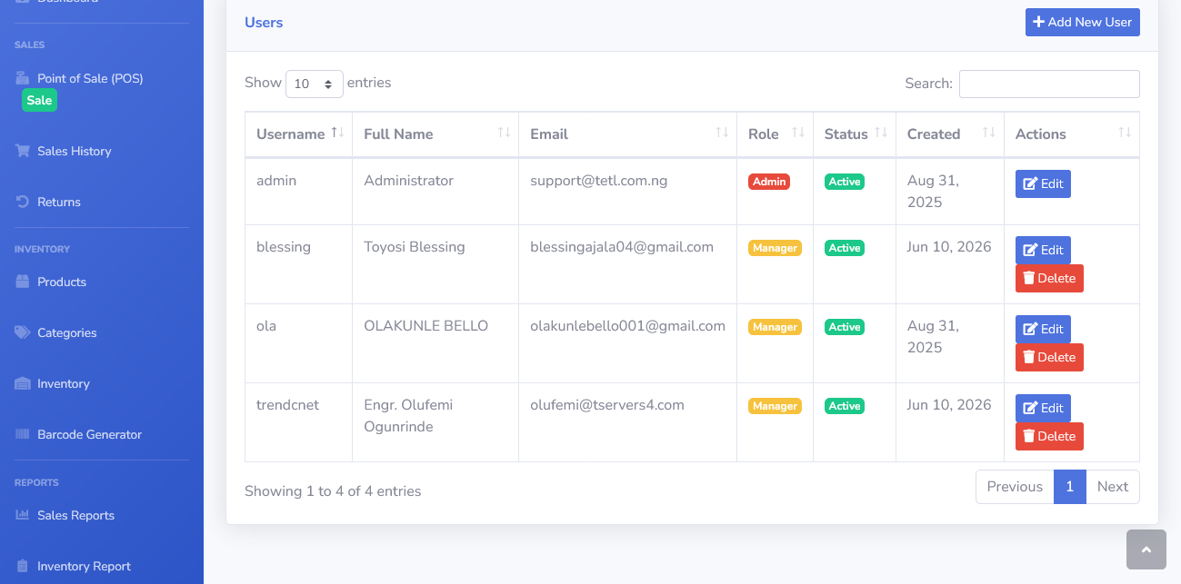The width and height of the screenshot is (1181, 584).
Task: Click the Products box icon
Action: coord(23,282)
